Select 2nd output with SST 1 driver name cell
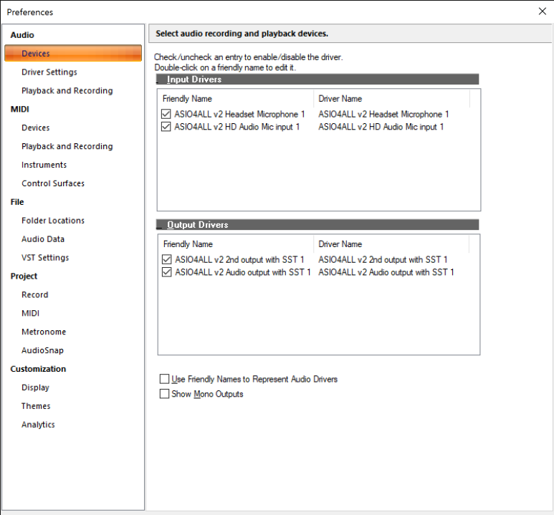 tap(383, 259)
